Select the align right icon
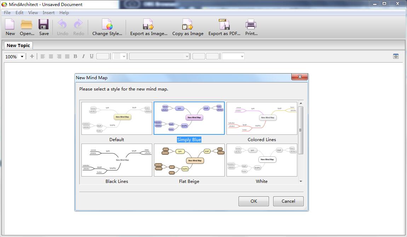The height and width of the screenshot is (237, 407). click(59, 56)
